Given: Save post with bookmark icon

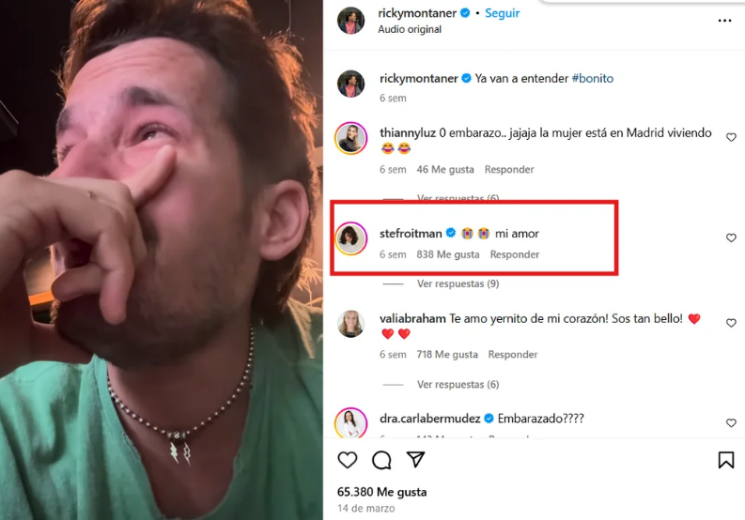Looking at the screenshot, I should 726,460.
